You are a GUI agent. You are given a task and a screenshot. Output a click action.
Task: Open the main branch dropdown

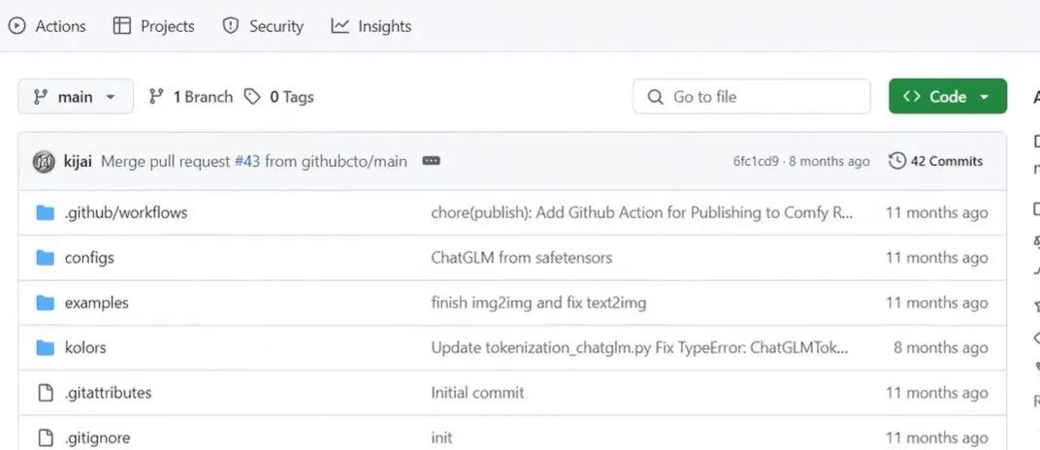pos(75,97)
